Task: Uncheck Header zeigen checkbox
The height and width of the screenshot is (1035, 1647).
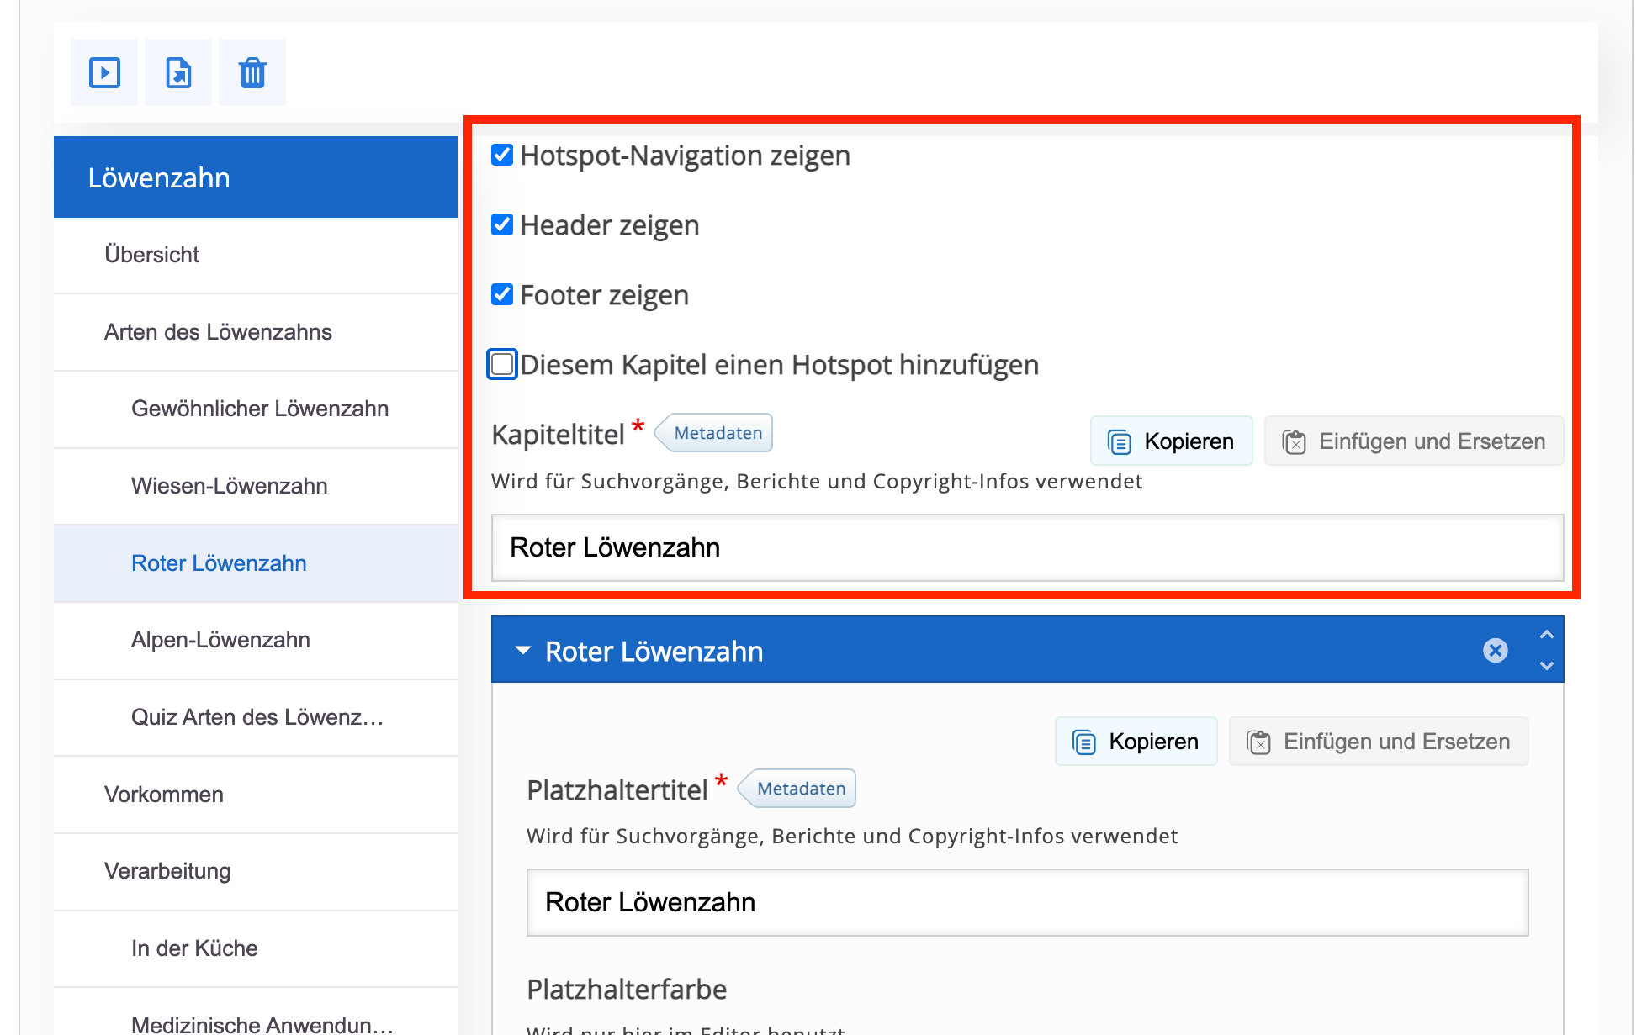Action: pos(502,224)
